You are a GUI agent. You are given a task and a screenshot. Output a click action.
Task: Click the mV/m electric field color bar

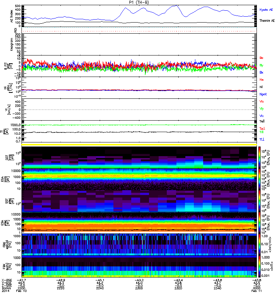259,245
